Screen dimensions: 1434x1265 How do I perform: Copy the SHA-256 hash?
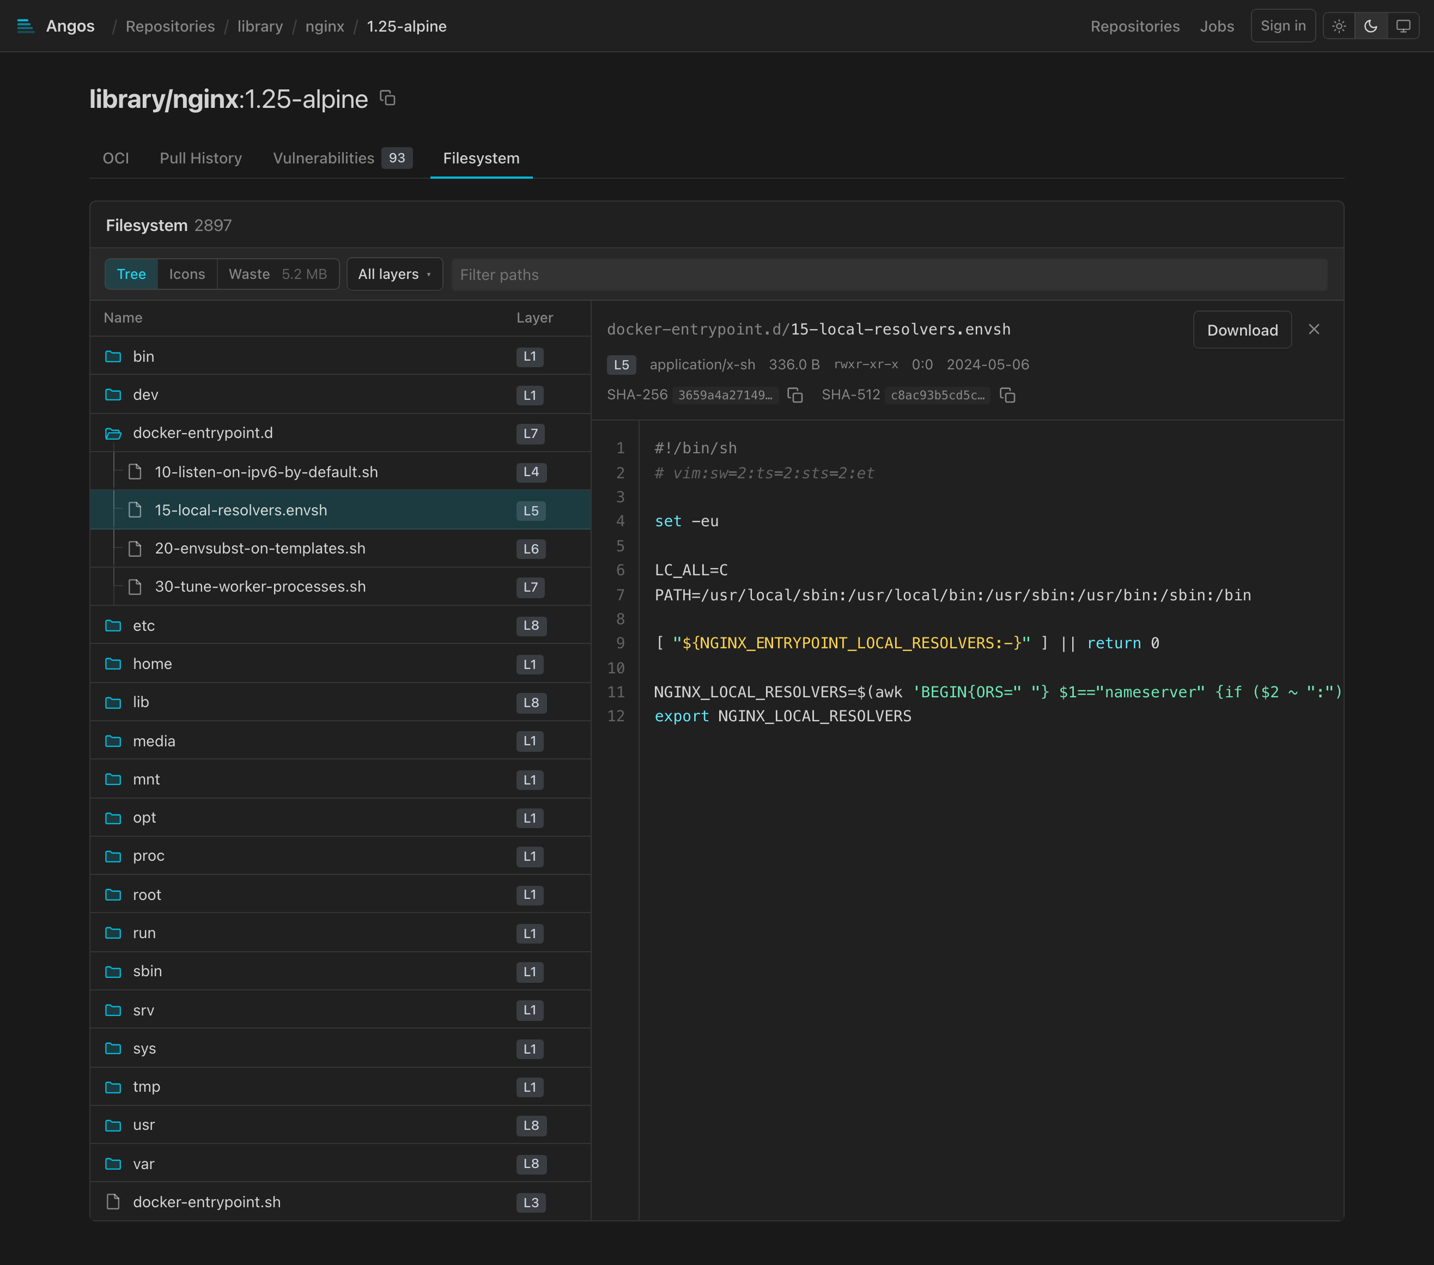pos(795,395)
